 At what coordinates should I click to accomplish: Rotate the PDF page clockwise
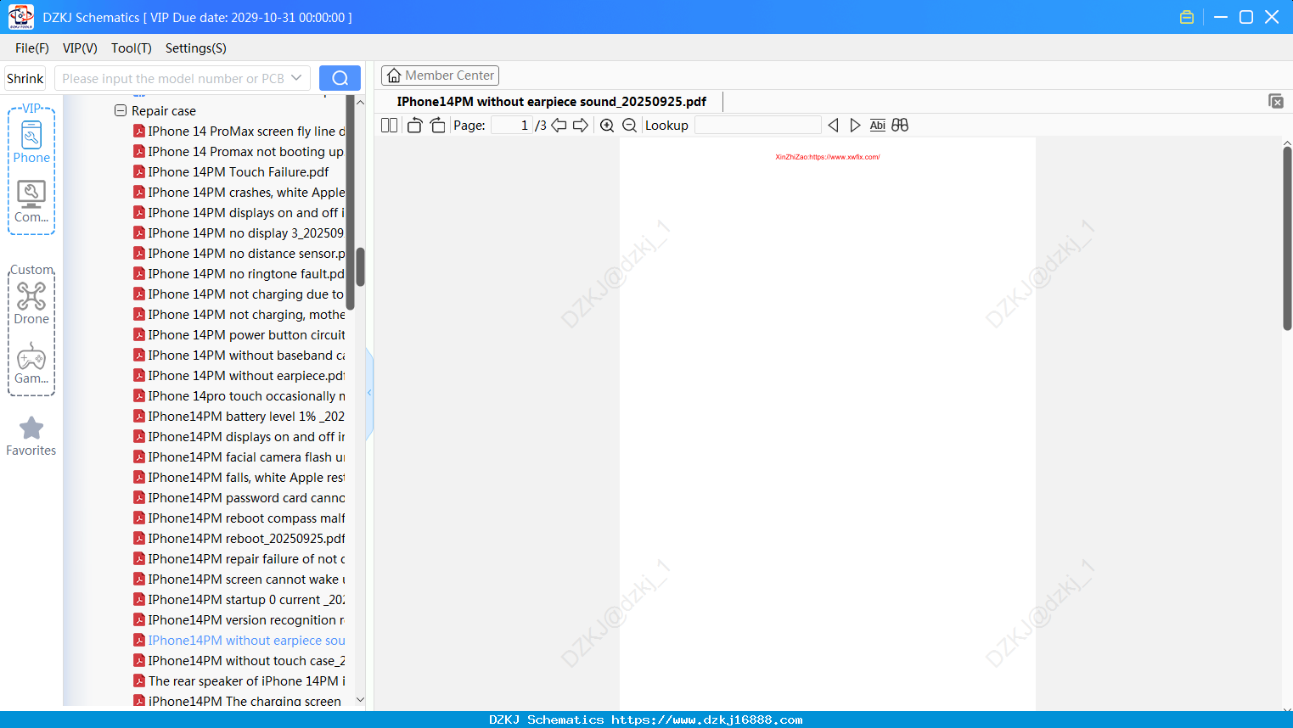(437, 126)
